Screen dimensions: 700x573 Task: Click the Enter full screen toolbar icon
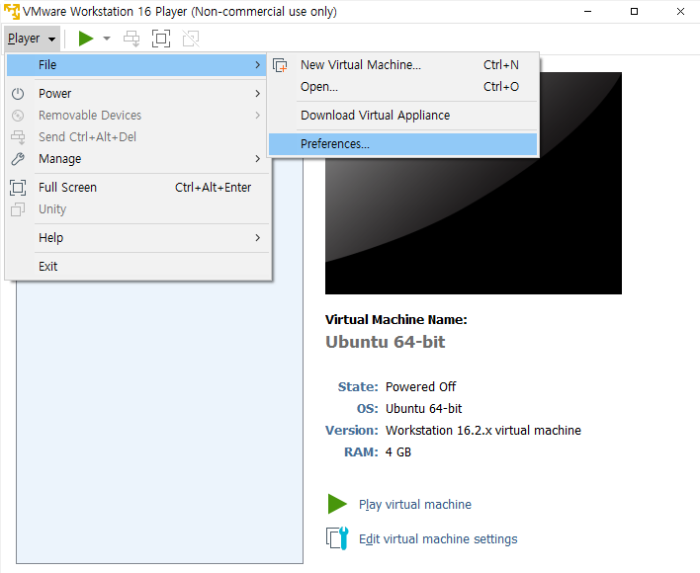[x=161, y=39]
